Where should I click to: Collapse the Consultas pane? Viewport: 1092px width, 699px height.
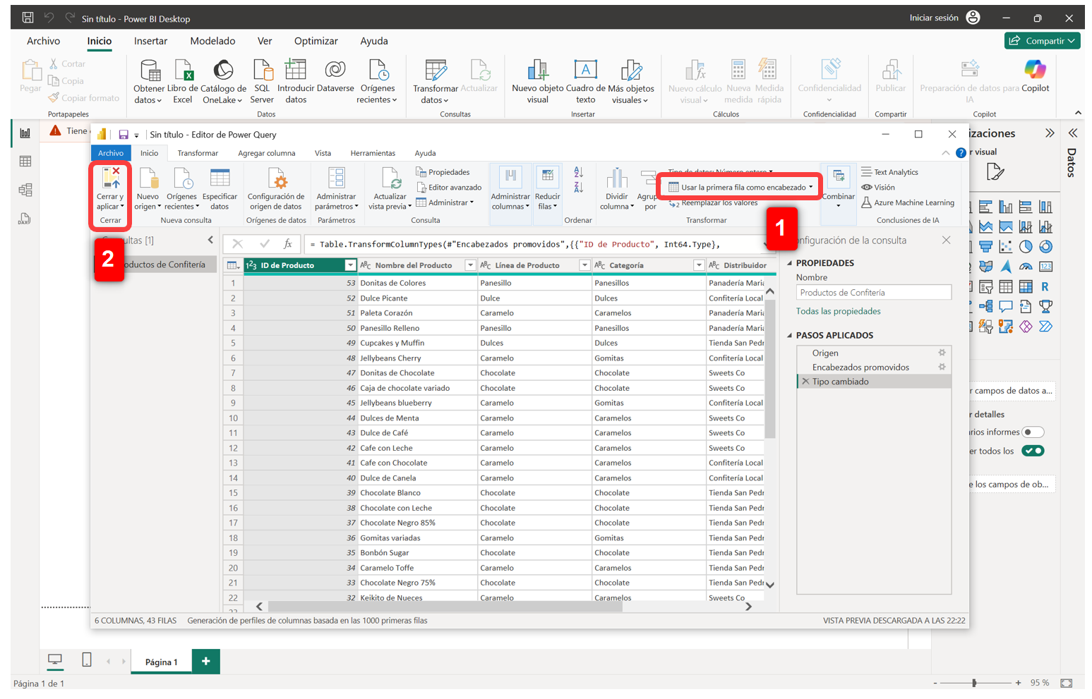[210, 241]
